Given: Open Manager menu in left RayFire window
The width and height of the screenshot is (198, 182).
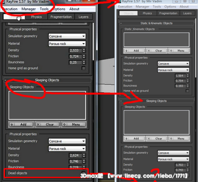Looking at the screenshot, I should 29,9.
